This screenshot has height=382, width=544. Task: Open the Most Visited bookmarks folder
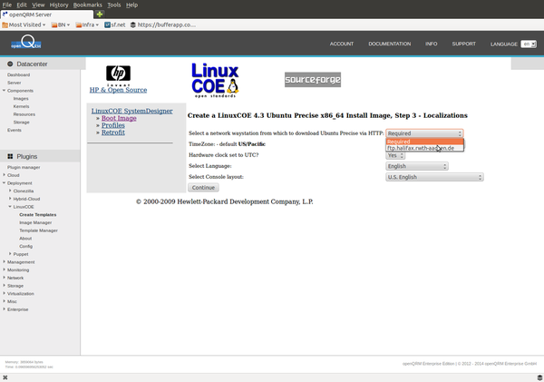24,24
